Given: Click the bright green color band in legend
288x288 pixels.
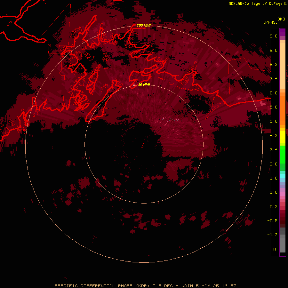Looking at the screenshot, I should [x=283, y=155].
